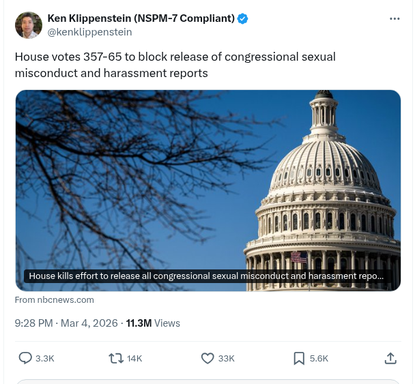Image resolution: width=415 pixels, height=384 pixels.
Task: Open the @kenklippenstein handle link
Action: point(89,32)
